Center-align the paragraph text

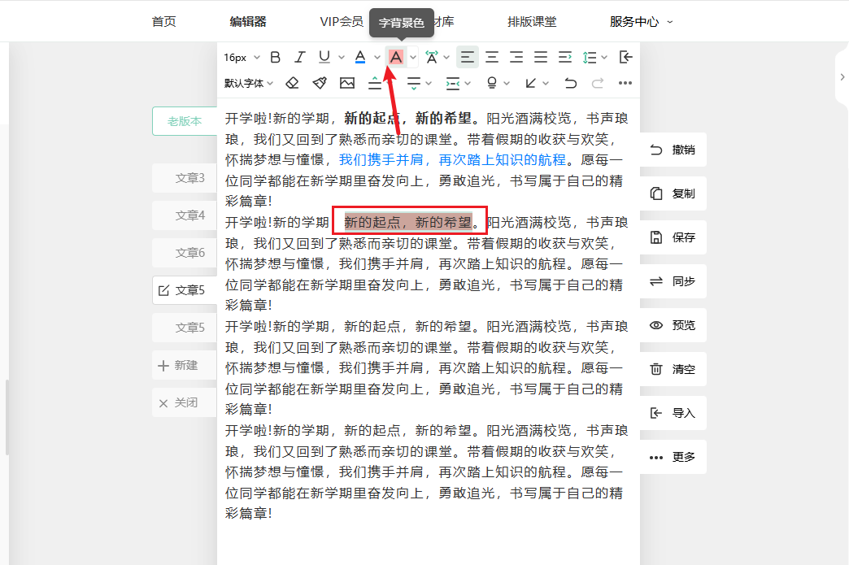[492, 57]
